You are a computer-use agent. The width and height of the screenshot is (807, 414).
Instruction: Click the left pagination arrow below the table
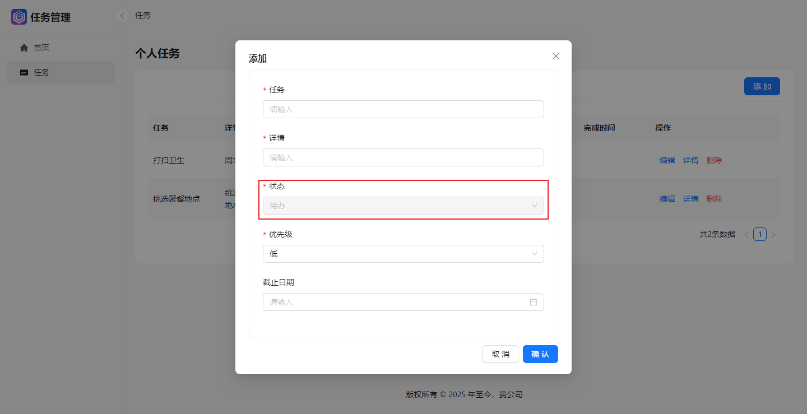click(746, 234)
